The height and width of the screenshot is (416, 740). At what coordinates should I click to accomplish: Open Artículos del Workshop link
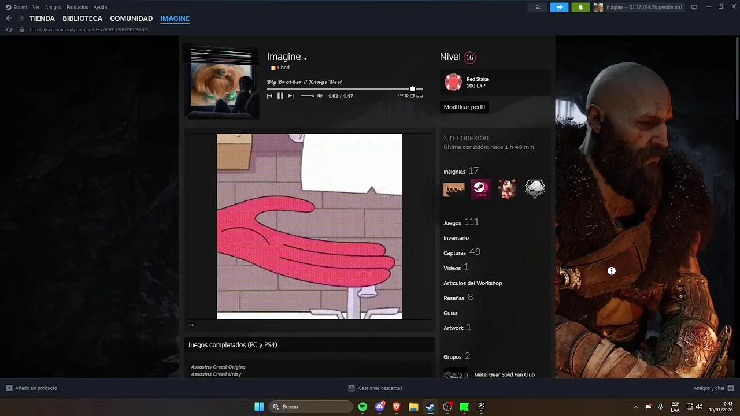pyautogui.click(x=473, y=283)
